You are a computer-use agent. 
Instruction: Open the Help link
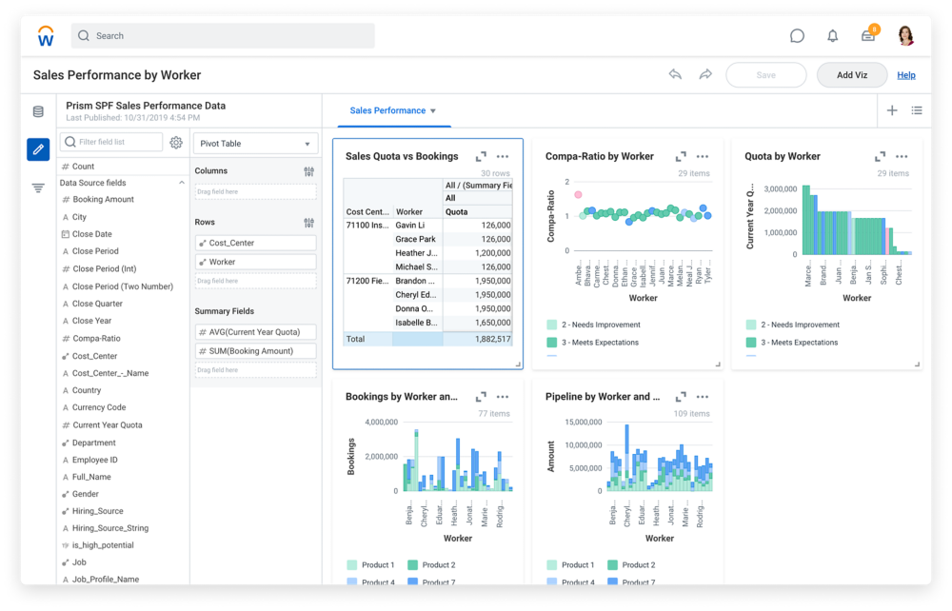(906, 75)
